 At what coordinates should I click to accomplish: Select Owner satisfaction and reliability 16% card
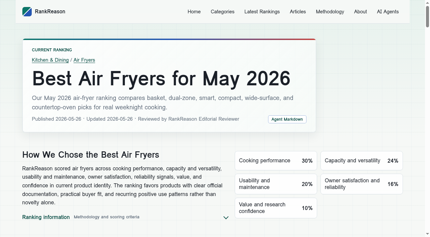(x=362, y=184)
